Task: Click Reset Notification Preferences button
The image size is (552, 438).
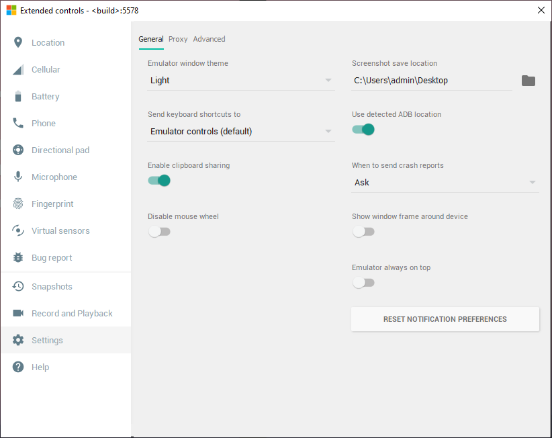Action: point(445,319)
